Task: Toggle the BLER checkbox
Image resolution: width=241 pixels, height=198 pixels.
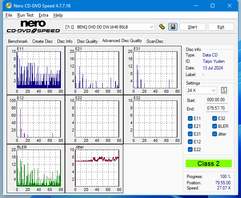Action: coord(214,126)
